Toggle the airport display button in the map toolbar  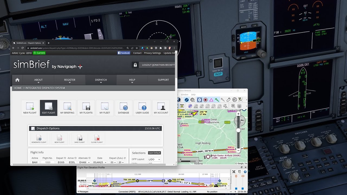pos(187,100)
